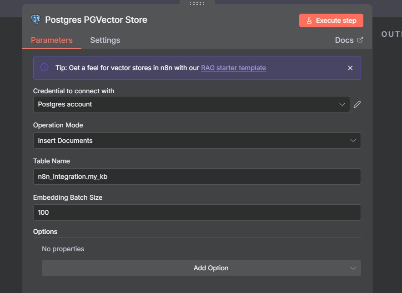Open the Settings tab
402x293 pixels.
105,40
